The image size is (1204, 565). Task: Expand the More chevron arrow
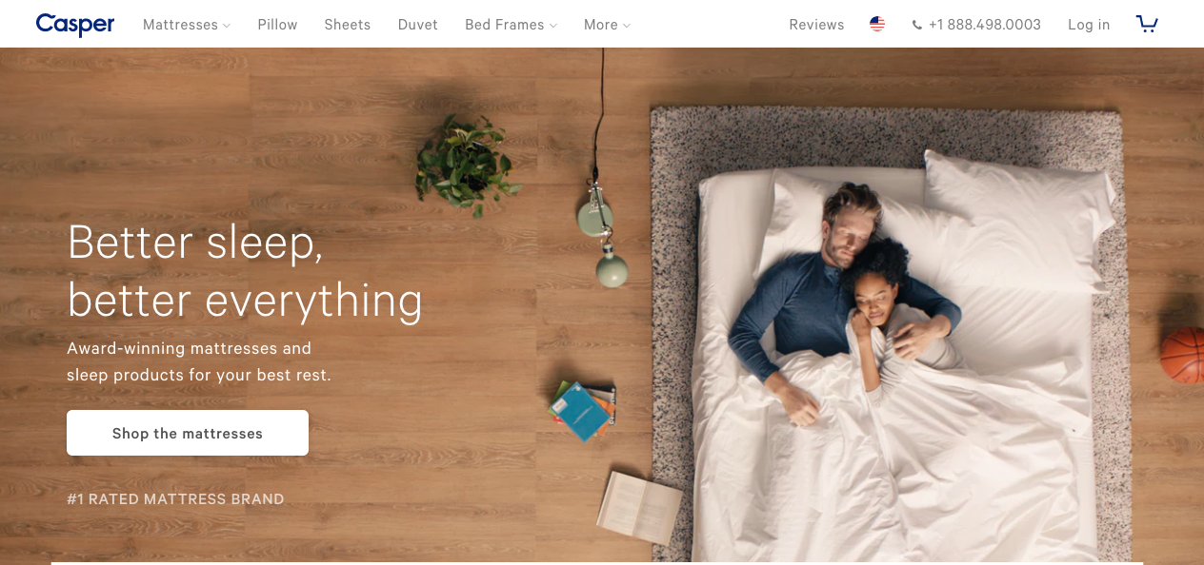627,26
